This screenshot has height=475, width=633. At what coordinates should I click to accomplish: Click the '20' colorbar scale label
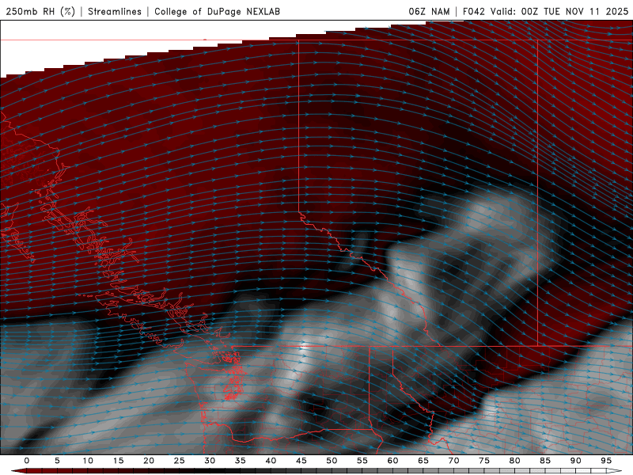149,461
